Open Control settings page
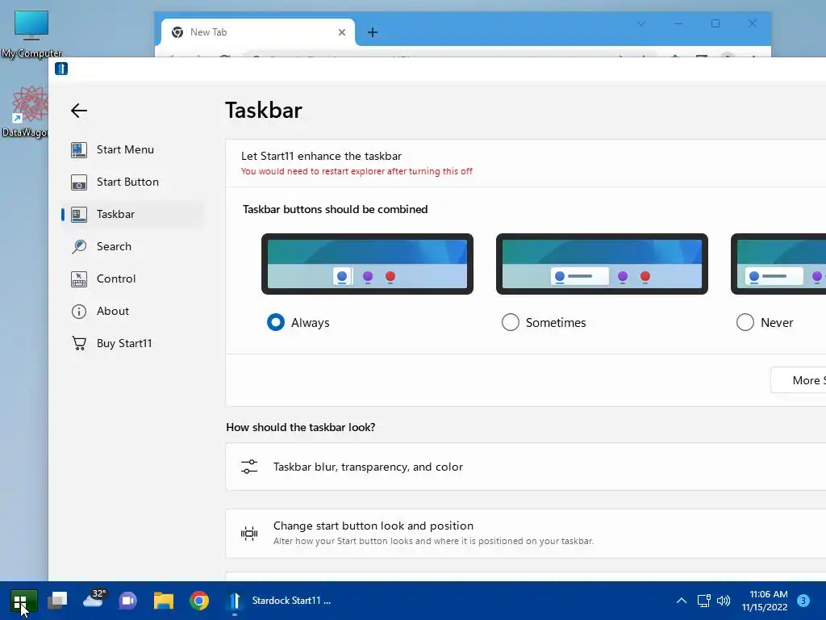Screen dimensions: 826x620 pos(132,279)
